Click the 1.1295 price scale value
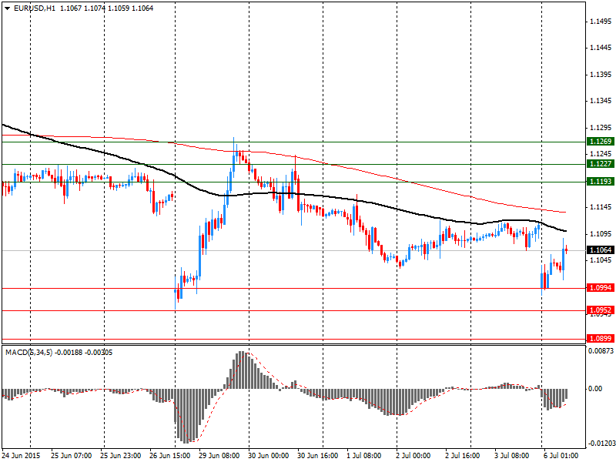Screen dimensions: 616x462 (x=601, y=128)
